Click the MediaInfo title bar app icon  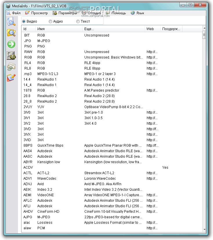pyautogui.click(x=8, y=6)
